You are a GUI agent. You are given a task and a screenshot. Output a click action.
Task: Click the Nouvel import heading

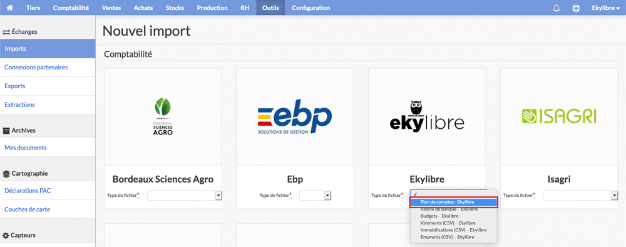click(x=146, y=31)
